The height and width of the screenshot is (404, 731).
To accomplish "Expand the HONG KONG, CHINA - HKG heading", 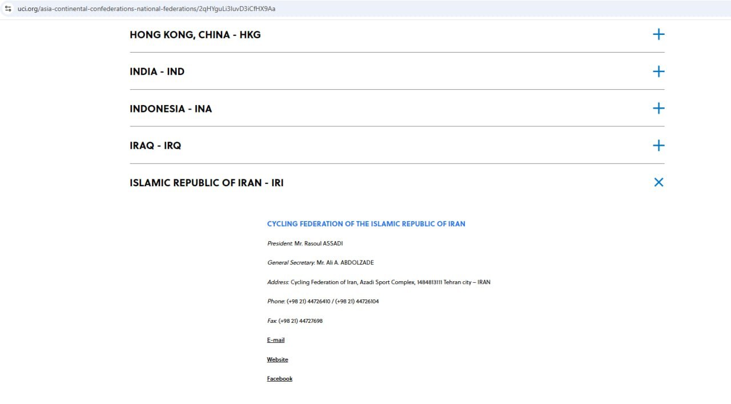I will 195,35.
